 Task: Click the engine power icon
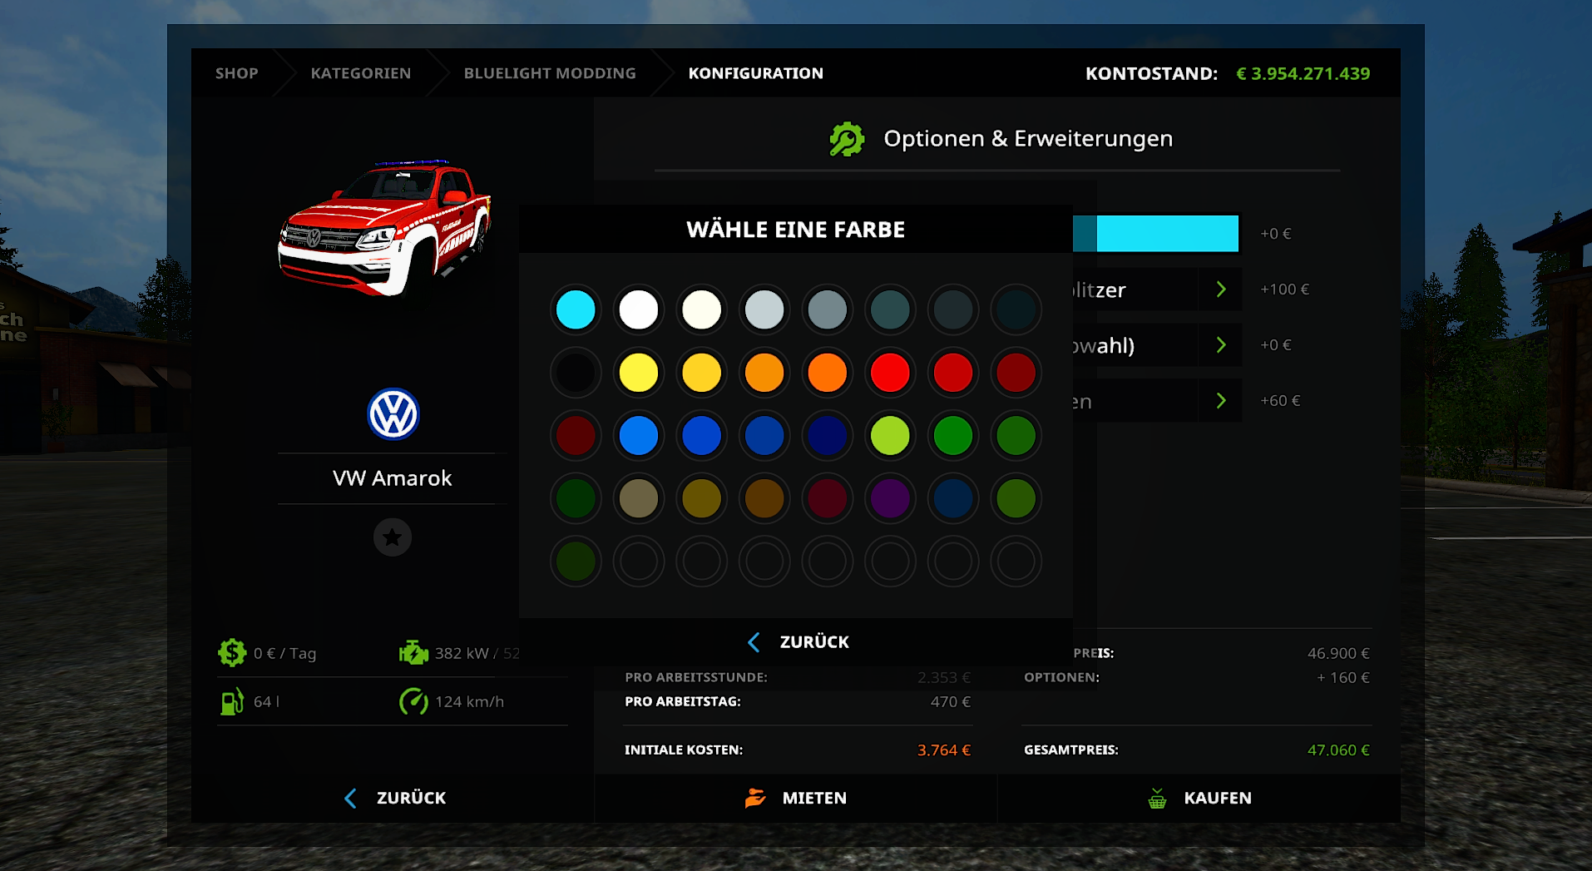(413, 653)
